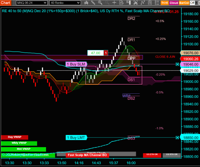200x167 pixels.
Task: Cancel the Buy LMT order at 18850.00
Action: pos(177,138)
